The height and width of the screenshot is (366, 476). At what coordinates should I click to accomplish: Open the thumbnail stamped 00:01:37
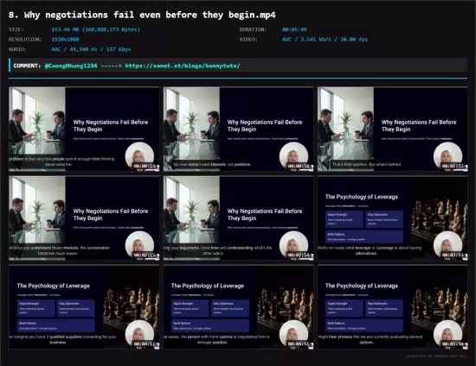tap(393, 129)
